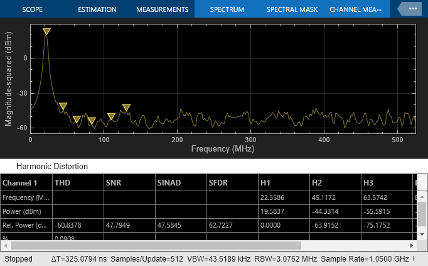Click the table's vertical scrollbar thumb
Image resolution: width=428 pixels, height=266 pixels.
point(422,214)
